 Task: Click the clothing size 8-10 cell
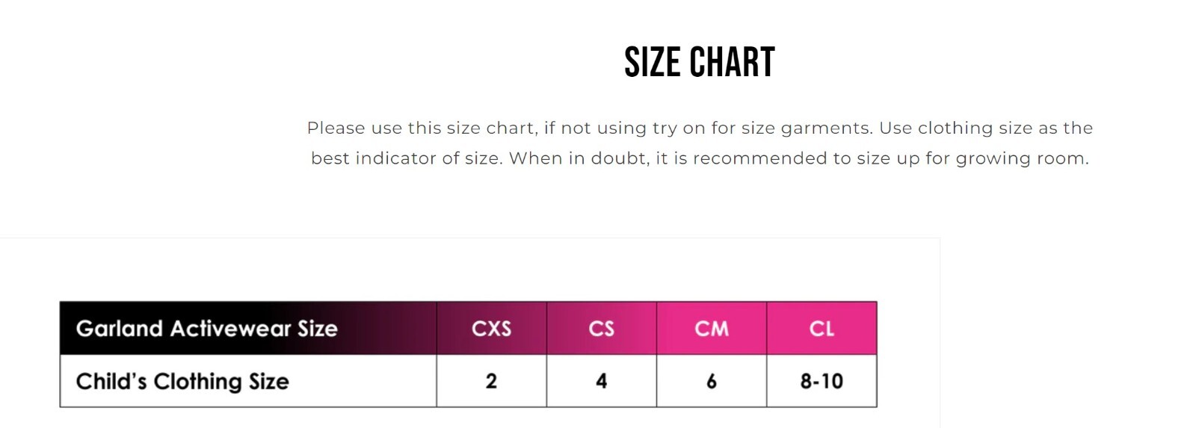(822, 382)
